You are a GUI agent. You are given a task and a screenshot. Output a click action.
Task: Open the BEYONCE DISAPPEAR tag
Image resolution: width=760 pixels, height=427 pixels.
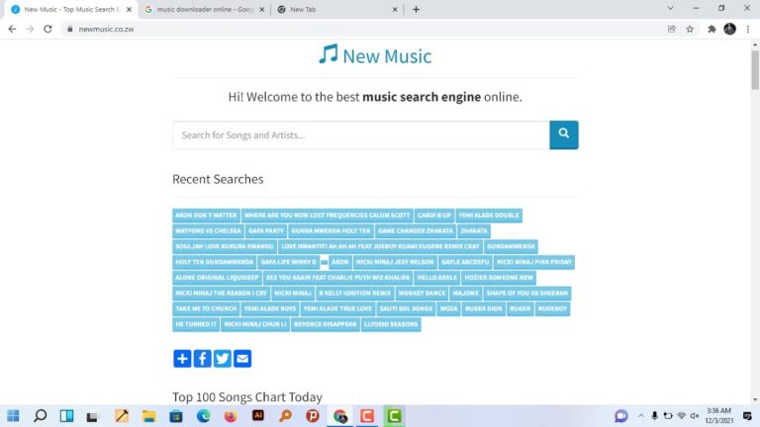click(x=326, y=324)
